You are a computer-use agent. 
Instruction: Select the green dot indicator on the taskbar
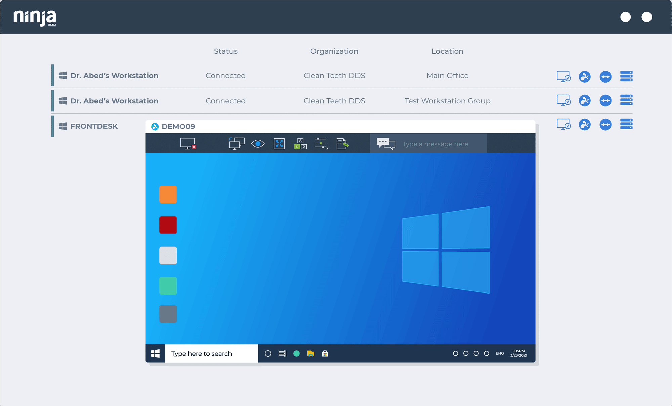[296, 353]
